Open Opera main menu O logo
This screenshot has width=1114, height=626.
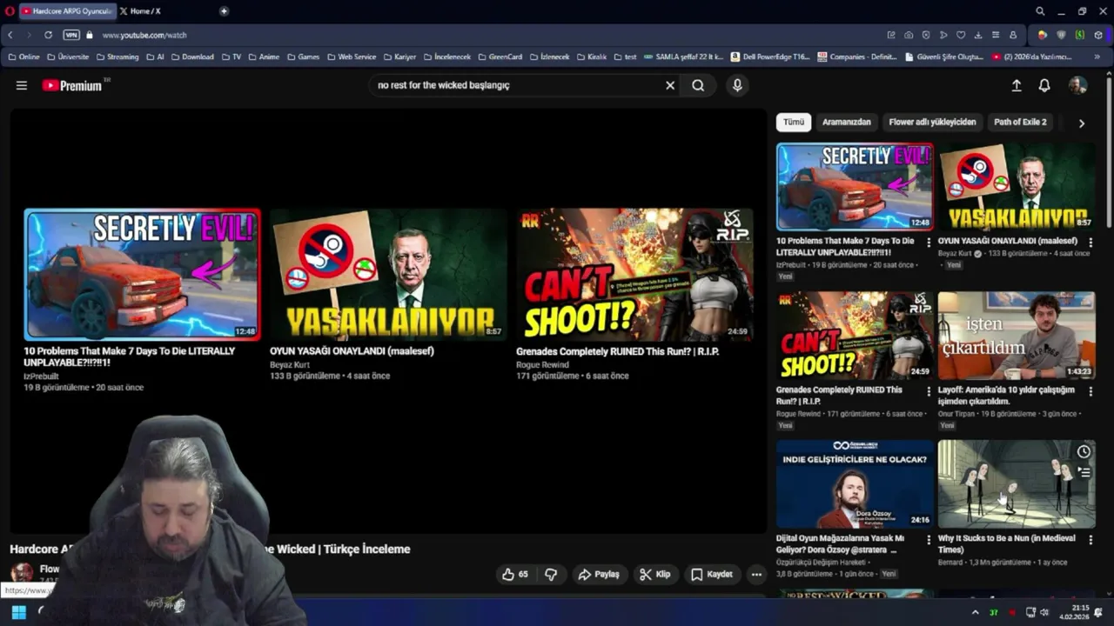[x=8, y=11]
